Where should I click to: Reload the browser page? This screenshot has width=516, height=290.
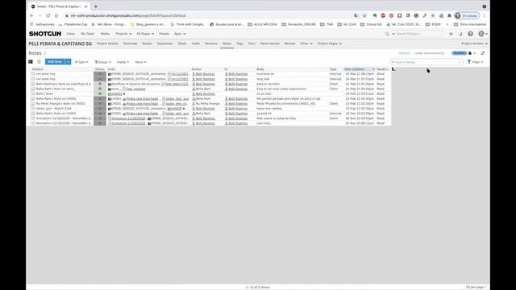pyautogui.click(x=48, y=15)
